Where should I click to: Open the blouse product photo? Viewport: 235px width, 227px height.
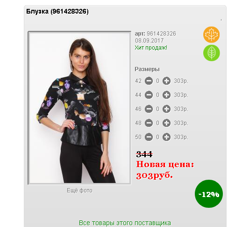coord(79,108)
